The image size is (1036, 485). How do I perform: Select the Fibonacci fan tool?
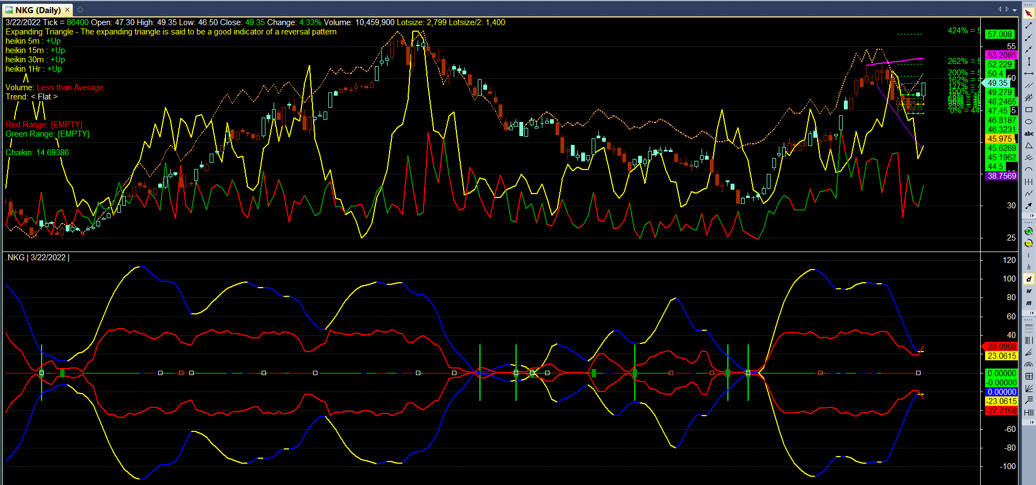pos(1029,352)
